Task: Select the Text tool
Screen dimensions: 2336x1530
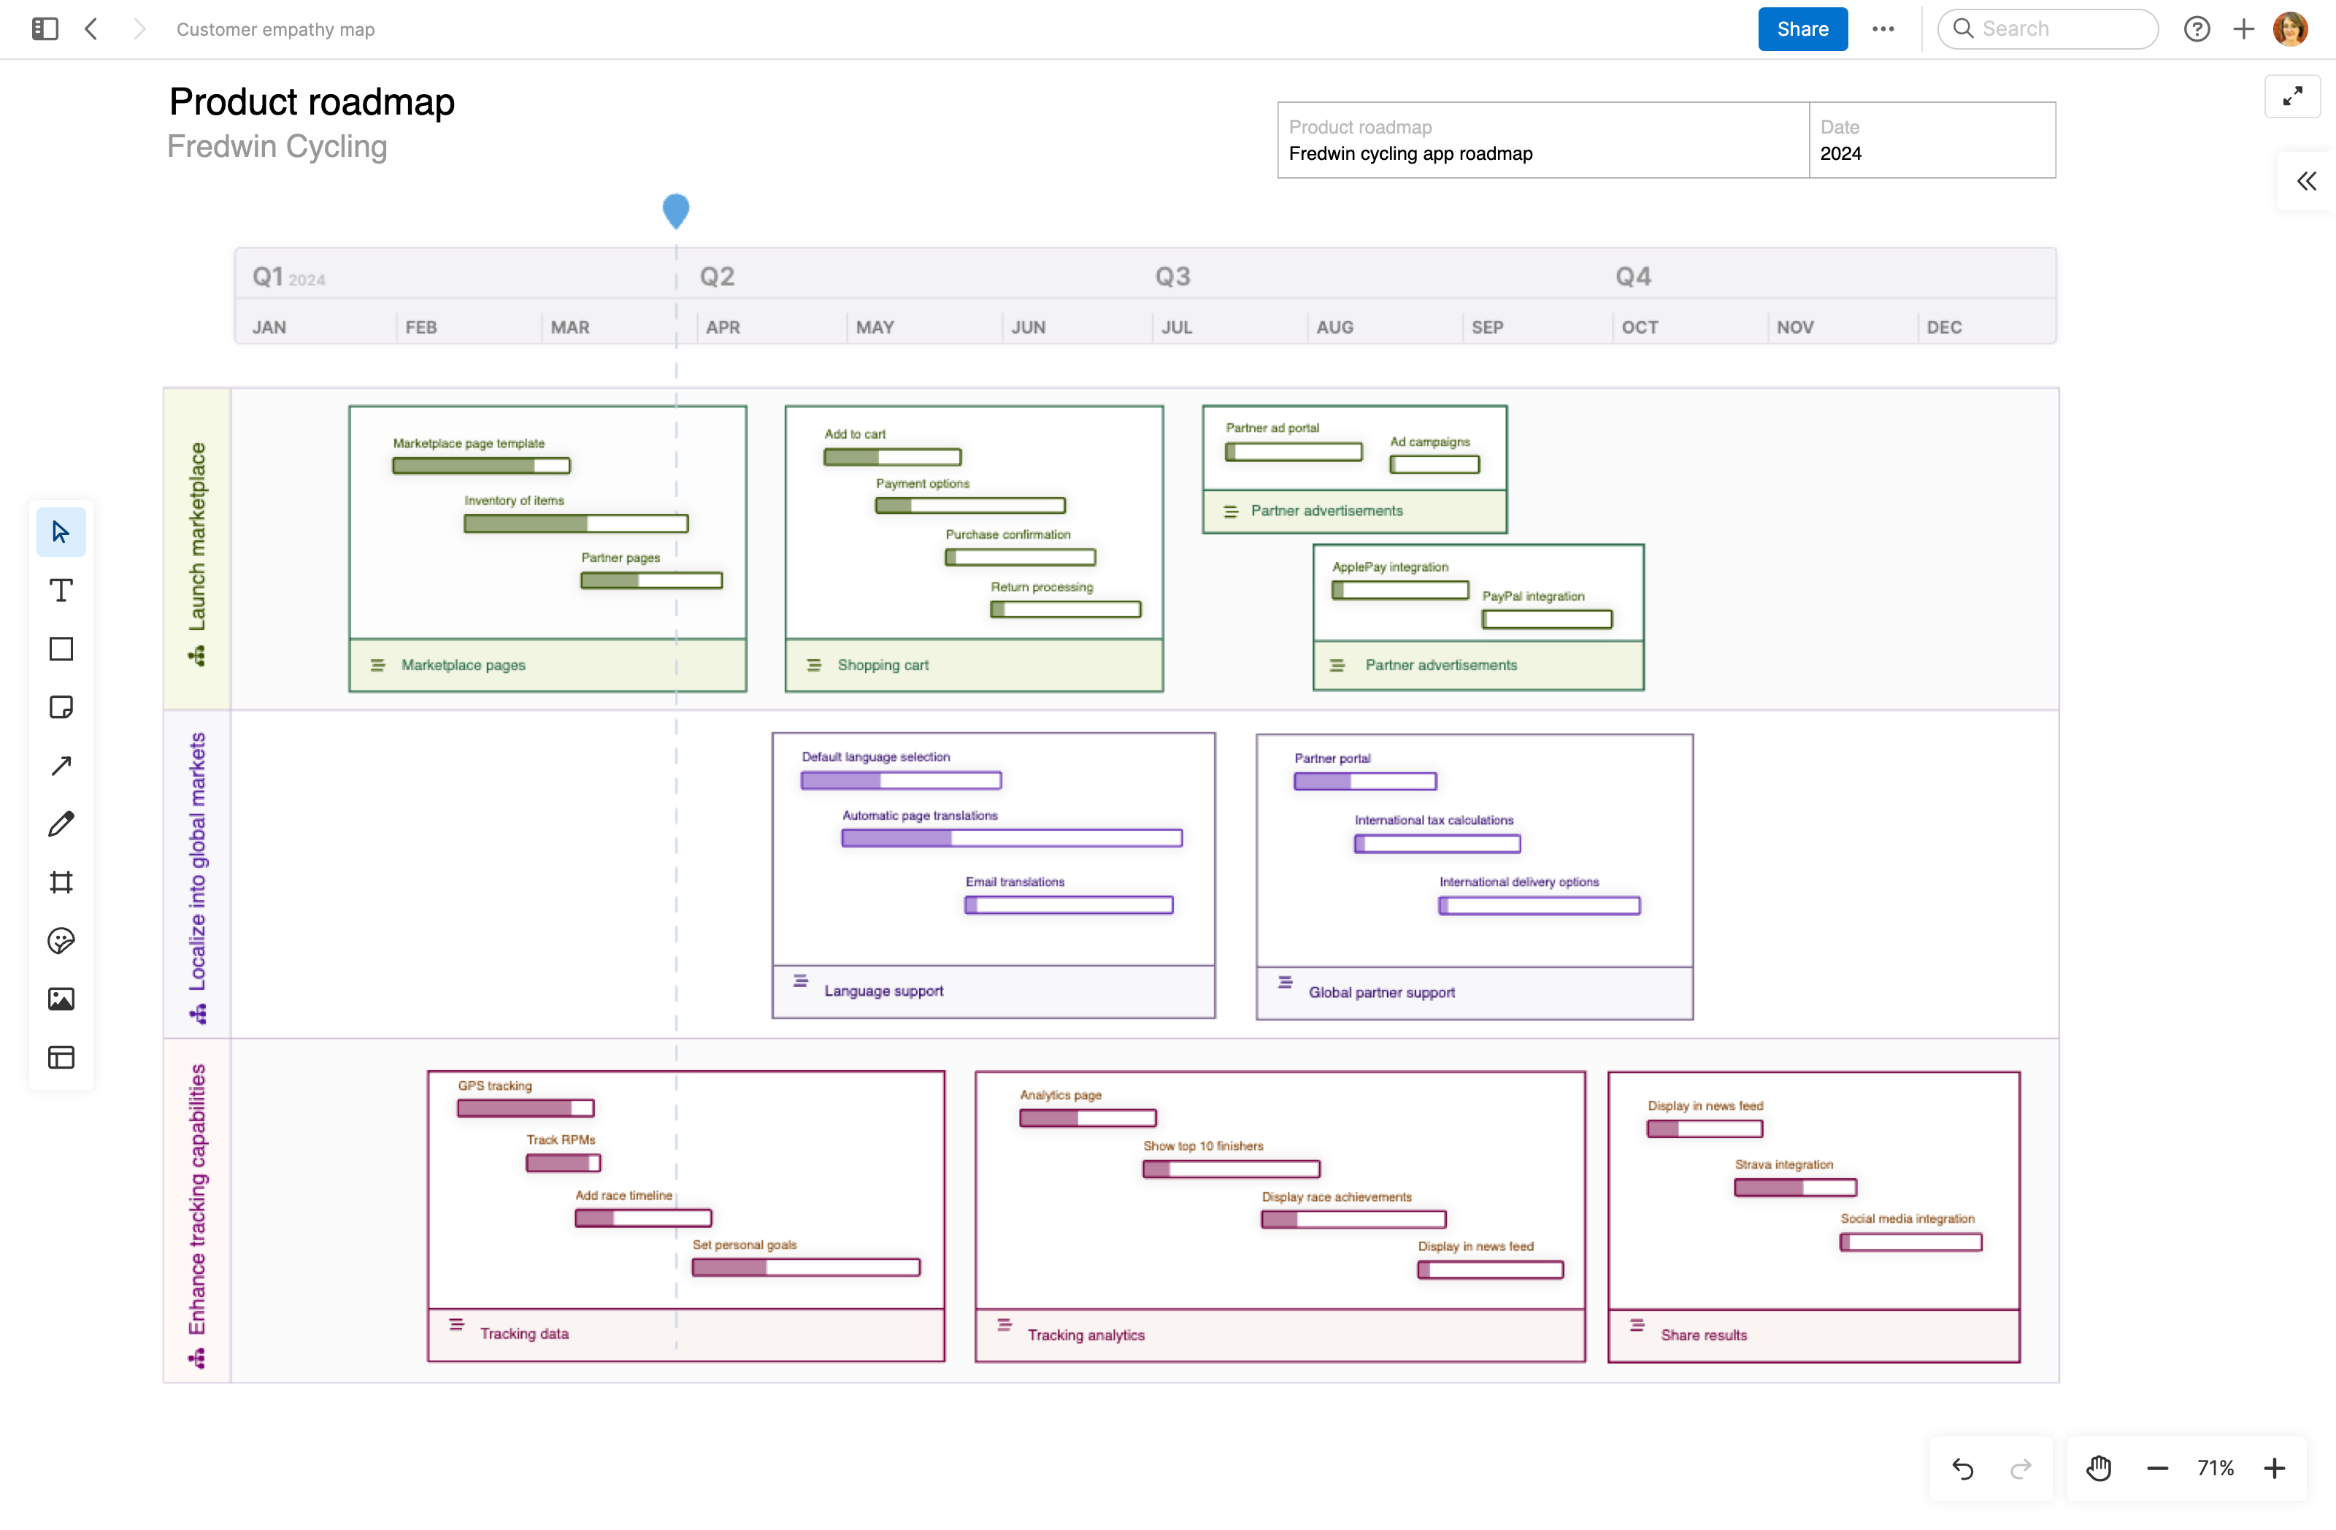Action: [x=61, y=590]
